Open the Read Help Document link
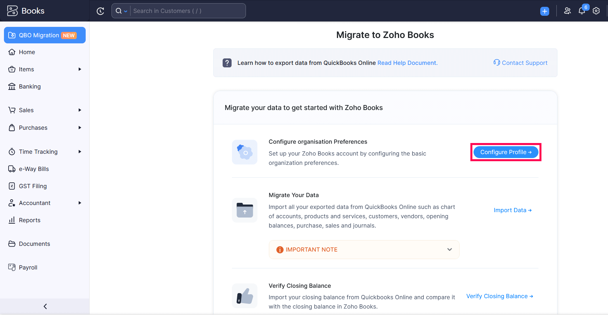This screenshot has width=608, height=315. click(x=407, y=63)
